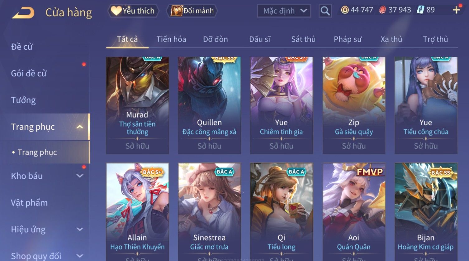
Task: Expand the Hiệu ứng sidebar section
Action: click(x=80, y=230)
